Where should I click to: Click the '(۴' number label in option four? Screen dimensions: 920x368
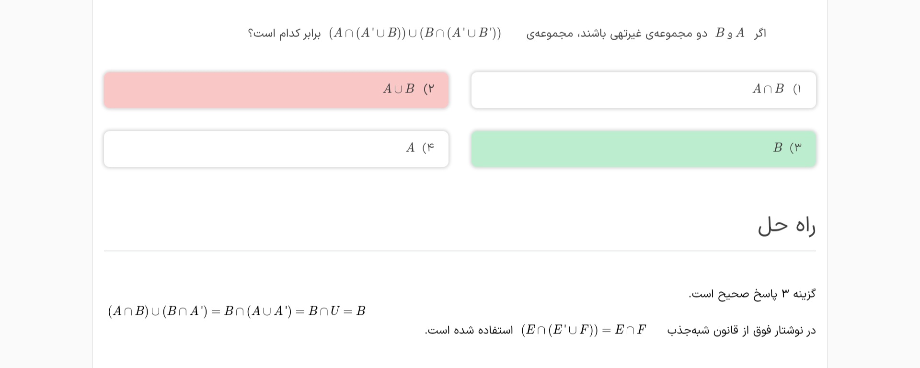[x=428, y=148]
